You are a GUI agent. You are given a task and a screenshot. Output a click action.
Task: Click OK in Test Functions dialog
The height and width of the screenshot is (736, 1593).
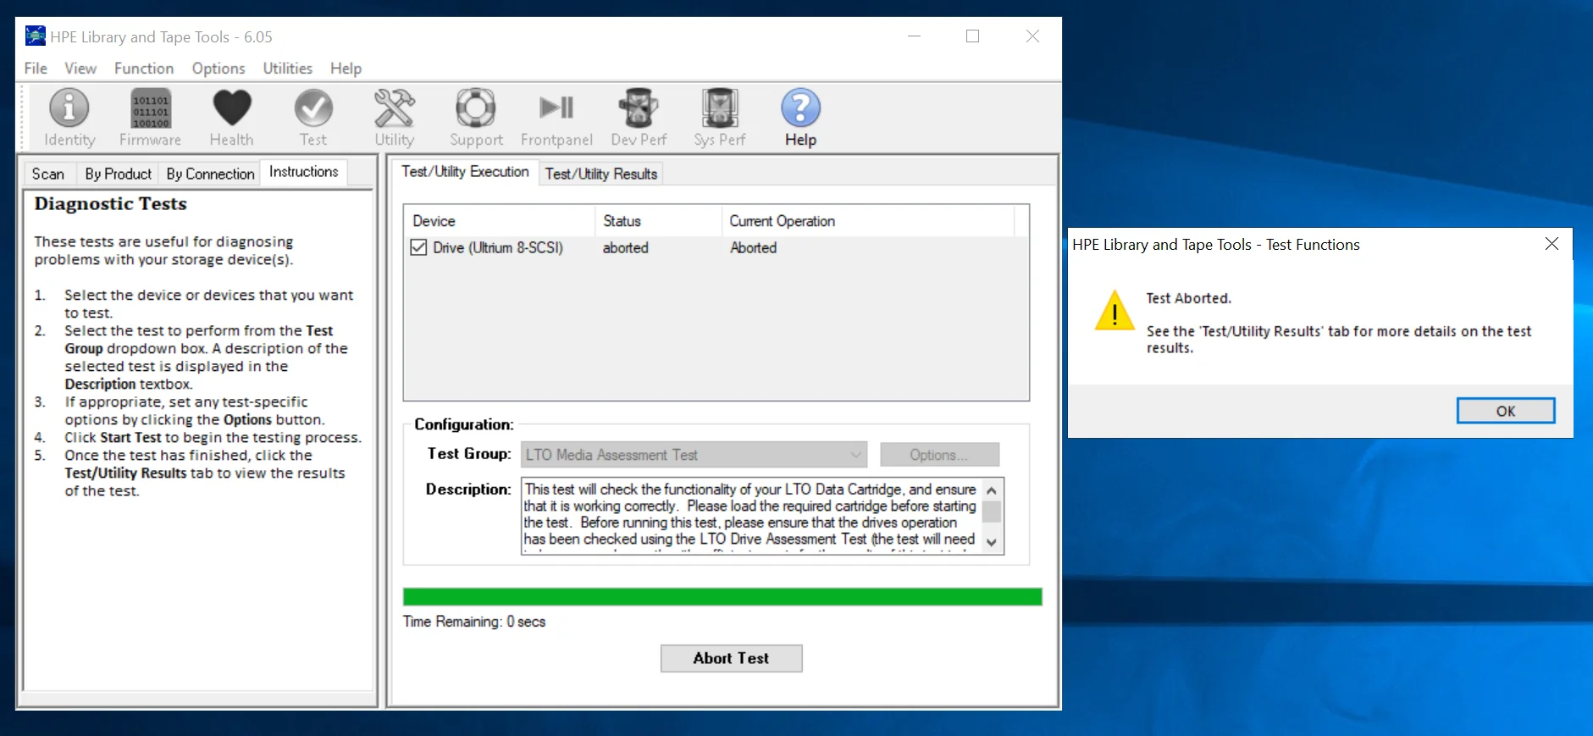point(1506,411)
